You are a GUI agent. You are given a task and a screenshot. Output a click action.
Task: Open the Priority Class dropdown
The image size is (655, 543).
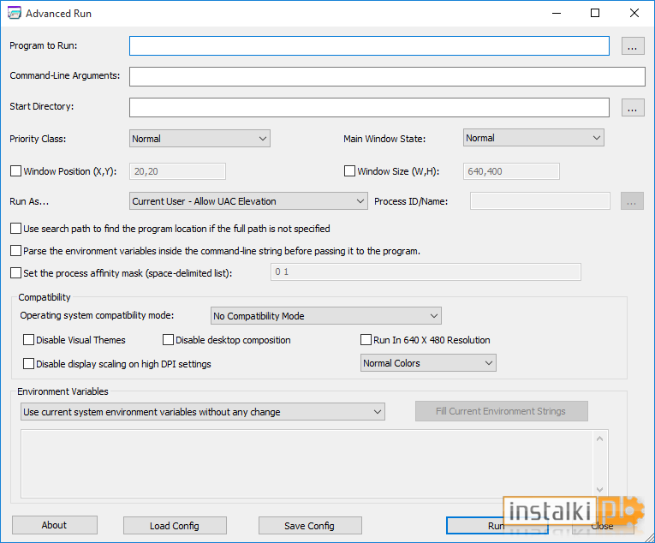[199, 139]
